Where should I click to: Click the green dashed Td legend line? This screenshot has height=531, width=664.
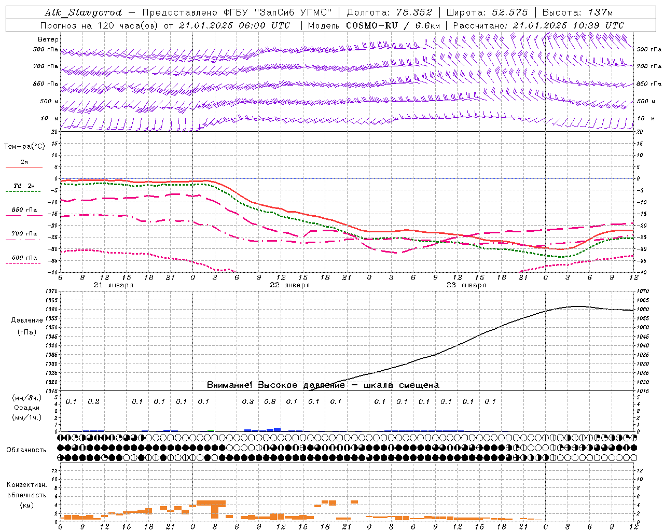pos(23,192)
